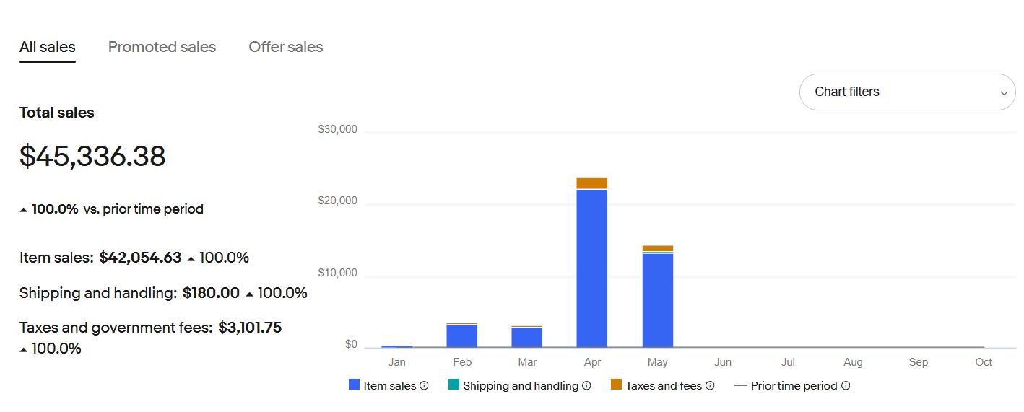Switch to the Promoted sales tab
The height and width of the screenshot is (412, 1024).
162,47
